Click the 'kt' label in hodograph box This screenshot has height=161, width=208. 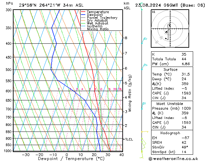pyautogui.click(x=154, y=12)
